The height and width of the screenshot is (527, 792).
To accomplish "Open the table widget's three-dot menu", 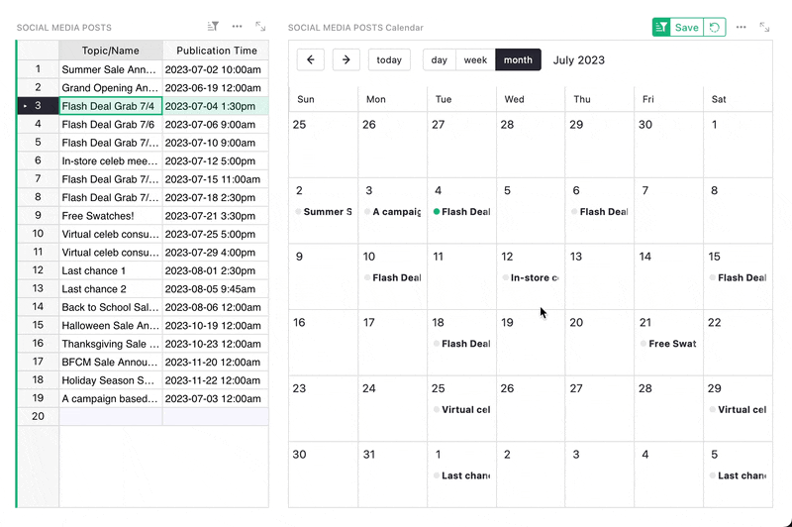I will point(237,27).
